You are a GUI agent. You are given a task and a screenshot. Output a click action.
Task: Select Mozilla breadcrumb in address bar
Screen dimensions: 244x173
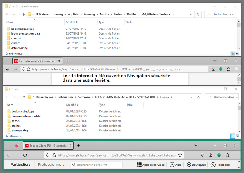tap(104, 14)
